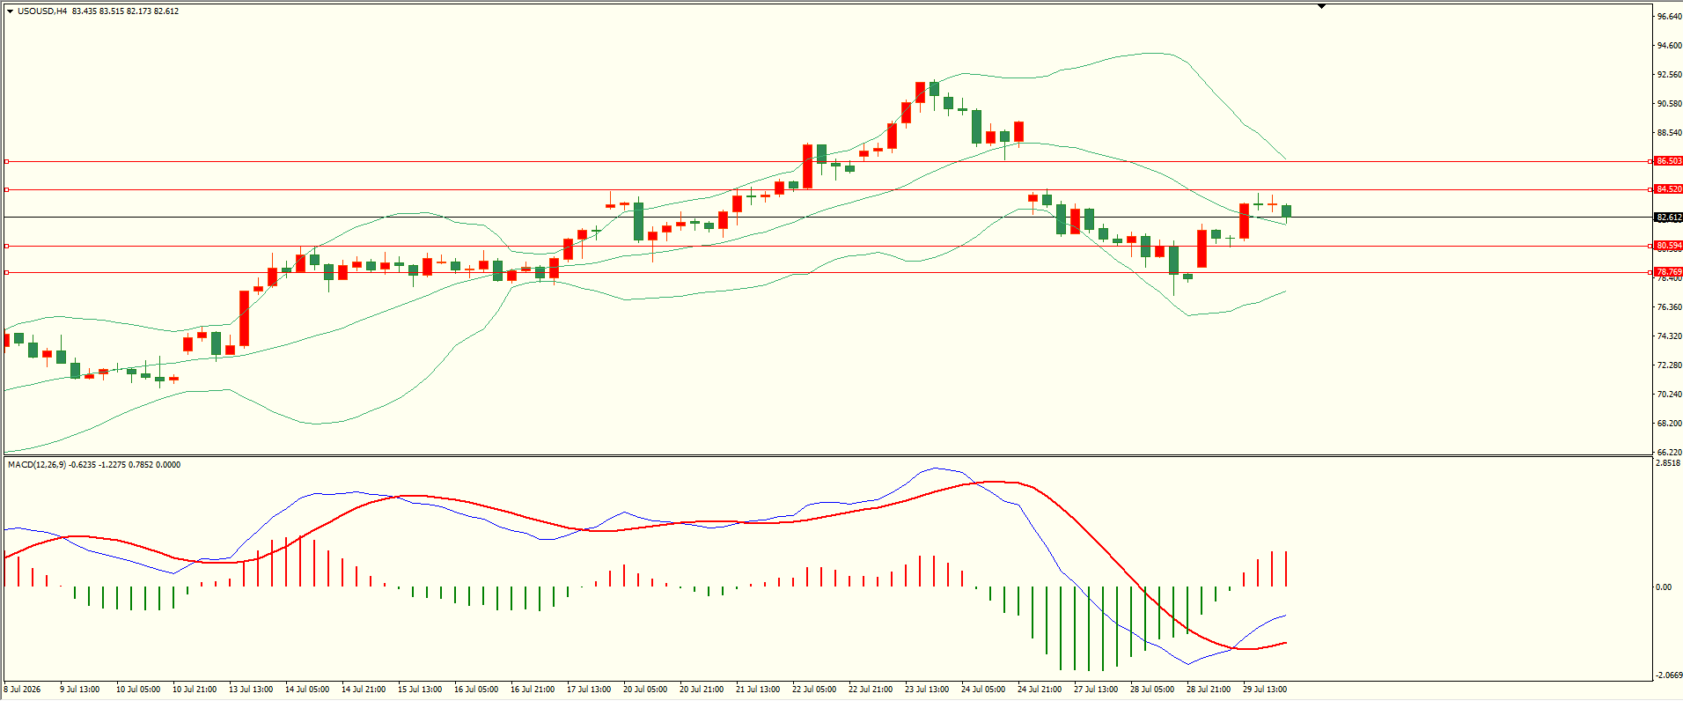Click the right handle of the 80.594 line
This screenshot has width=1683, height=701.
tap(1650, 246)
